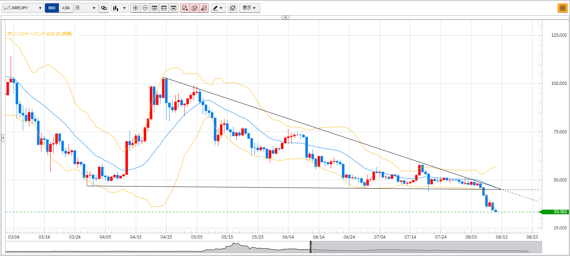
Task: Jump to latest with right-arrow box icon
Action: click(x=173, y=8)
